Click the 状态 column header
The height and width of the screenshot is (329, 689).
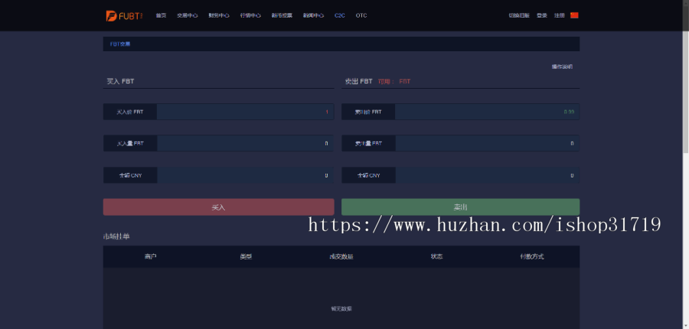(x=437, y=256)
